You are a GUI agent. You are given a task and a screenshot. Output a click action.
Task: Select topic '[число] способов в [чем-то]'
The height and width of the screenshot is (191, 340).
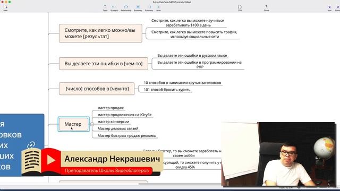tap(97, 89)
